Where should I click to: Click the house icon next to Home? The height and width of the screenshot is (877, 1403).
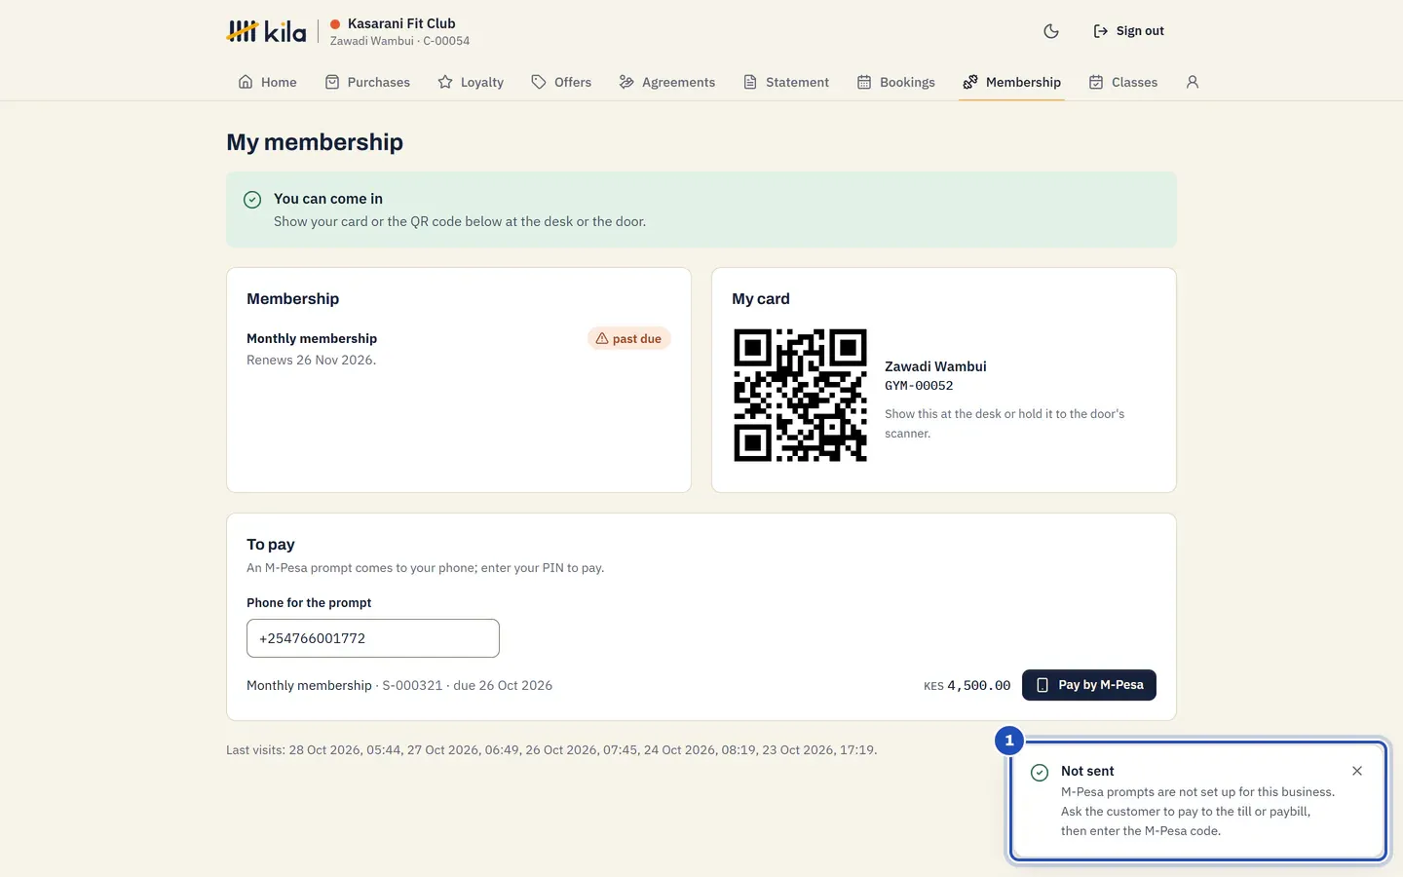(246, 82)
